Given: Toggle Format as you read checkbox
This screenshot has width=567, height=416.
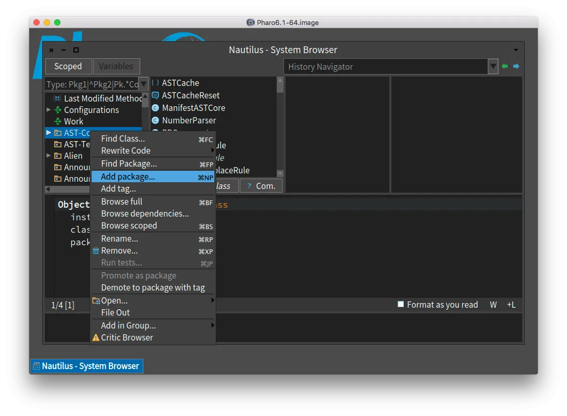Looking at the screenshot, I should coord(400,304).
